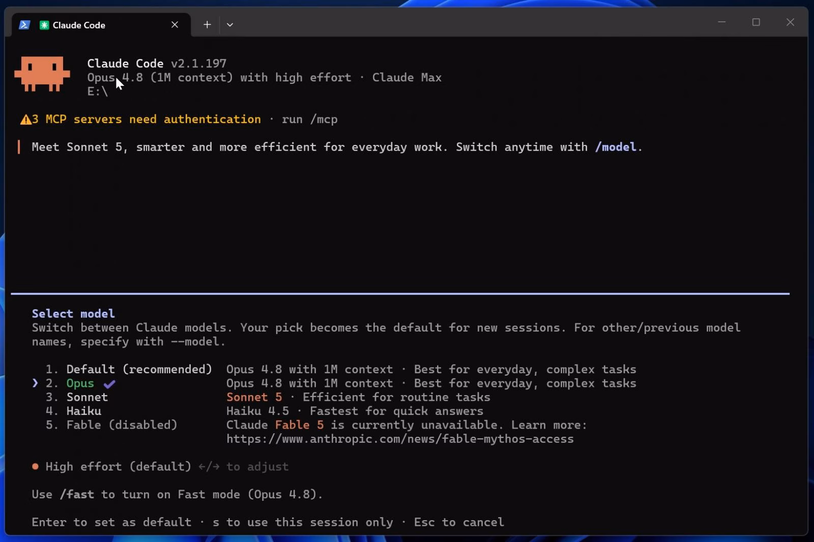Open a new terminal tab with plus
814x542 pixels.
click(x=207, y=24)
